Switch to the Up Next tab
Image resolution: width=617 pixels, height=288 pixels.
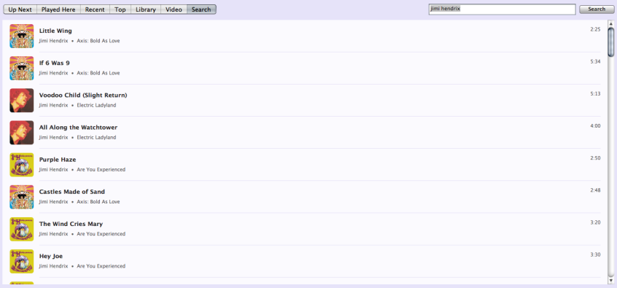coord(20,9)
